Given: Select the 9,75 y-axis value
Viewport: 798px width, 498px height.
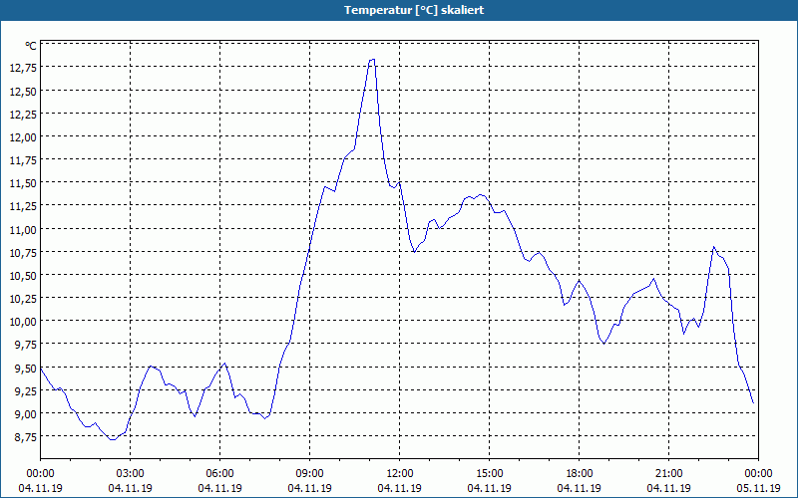Looking at the screenshot, I should click(x=26, y=345).
